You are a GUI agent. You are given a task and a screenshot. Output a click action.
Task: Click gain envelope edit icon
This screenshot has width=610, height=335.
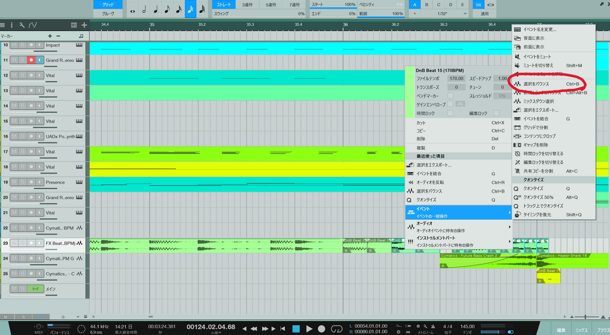point(460,104)
